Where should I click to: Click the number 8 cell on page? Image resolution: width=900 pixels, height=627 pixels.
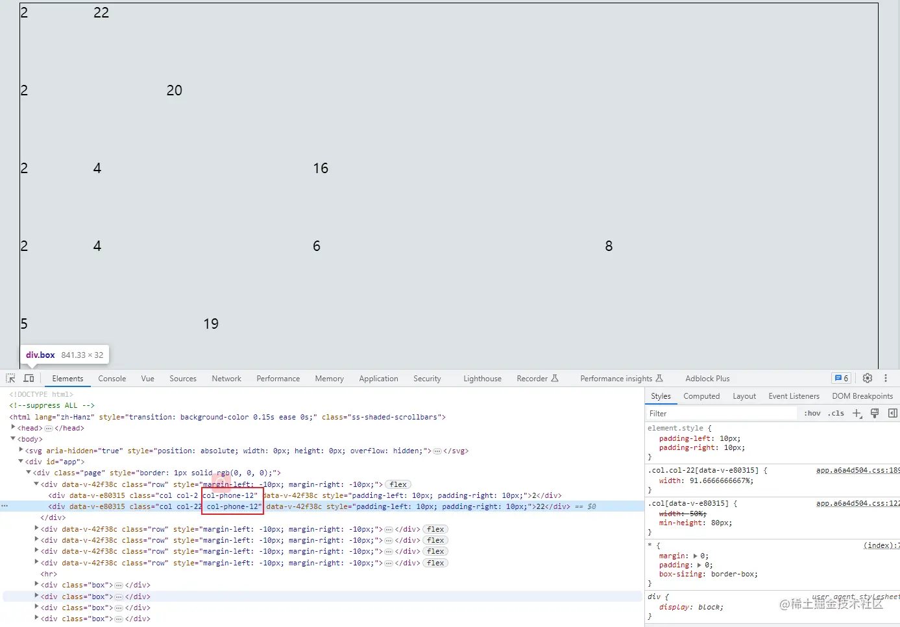[609, 246]
